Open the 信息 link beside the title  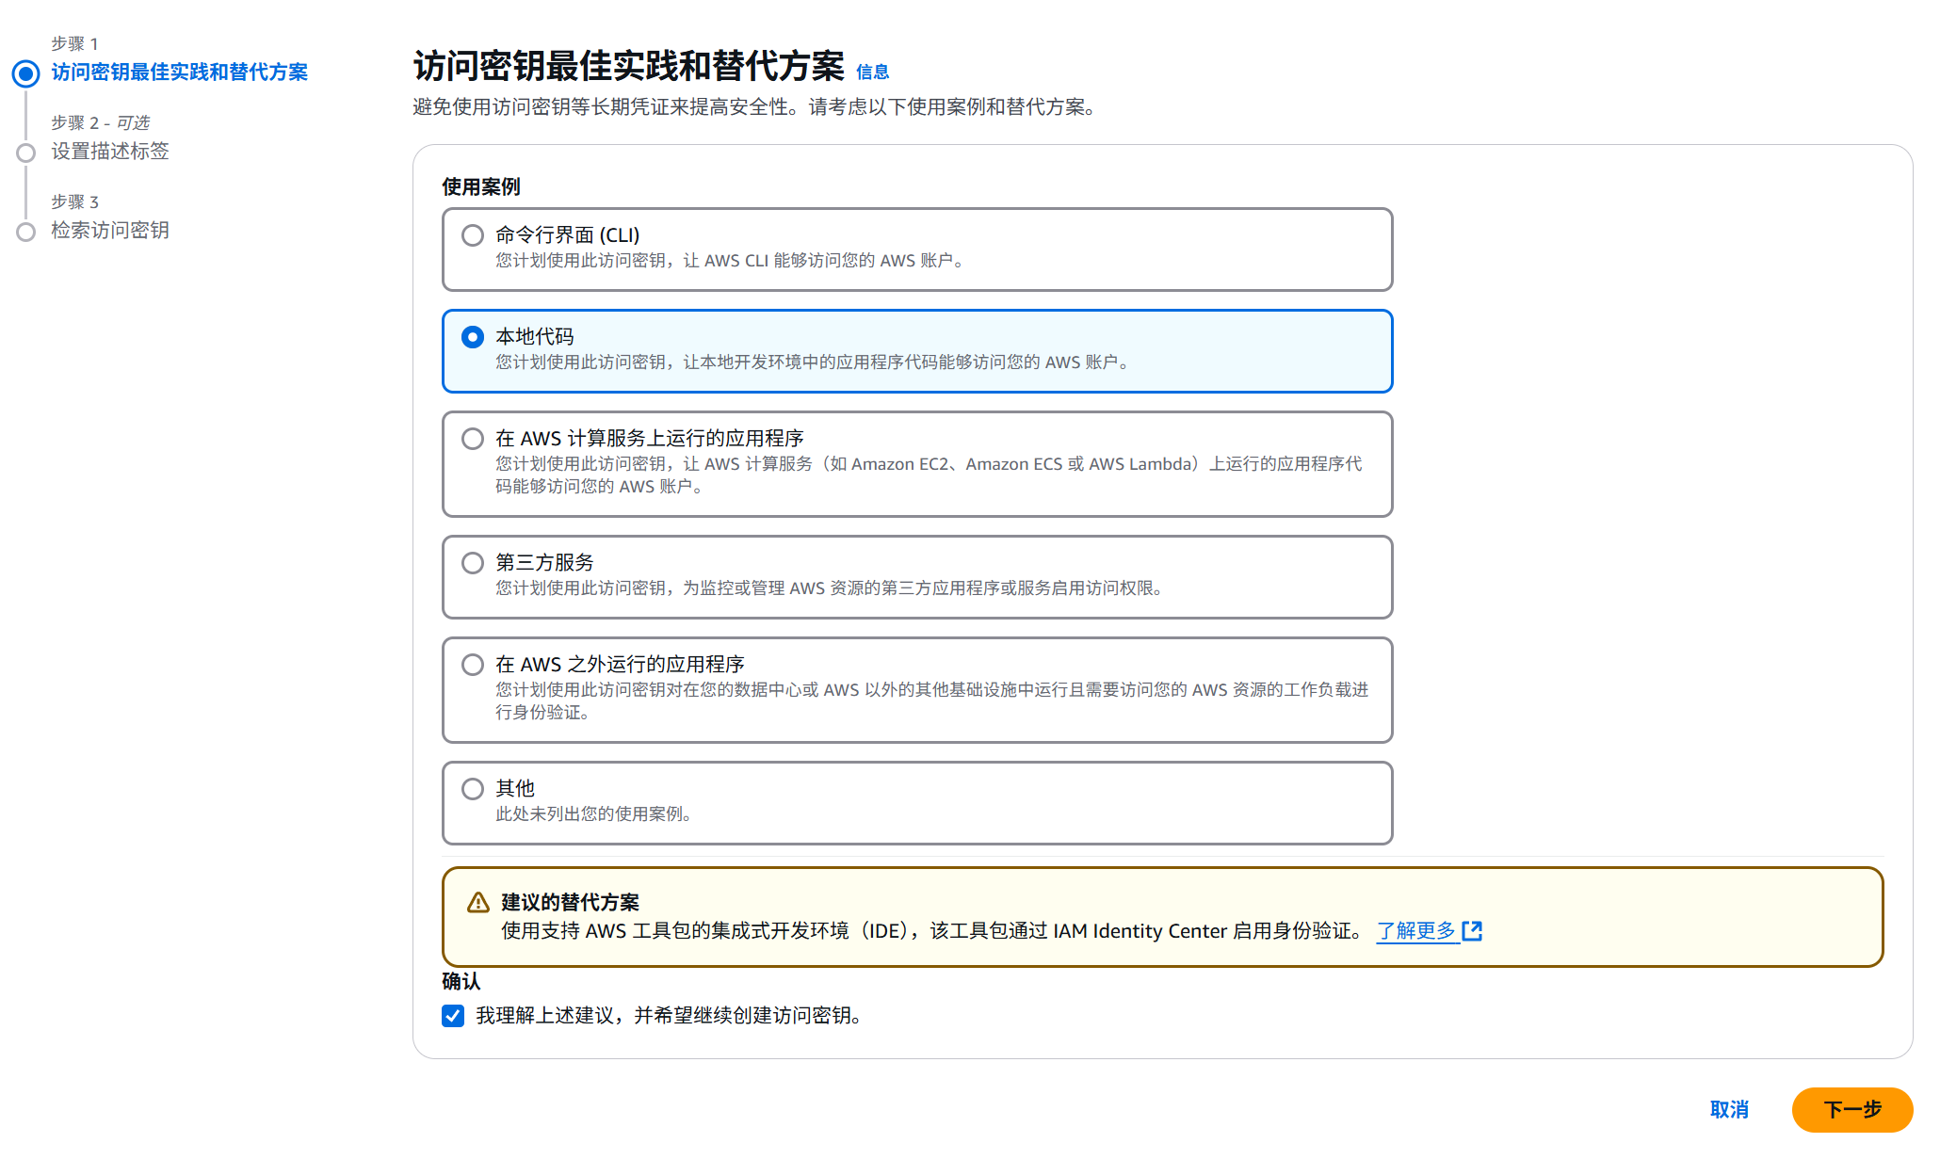pyautogui.click(x=872, y=72)
